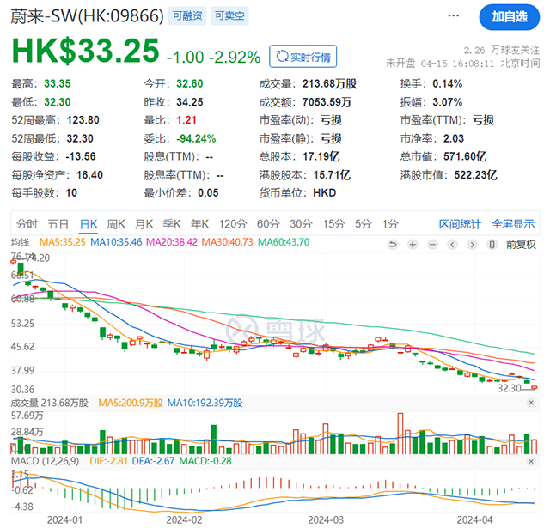Click MA60:43.70 moving average label

tap(284, 242)
